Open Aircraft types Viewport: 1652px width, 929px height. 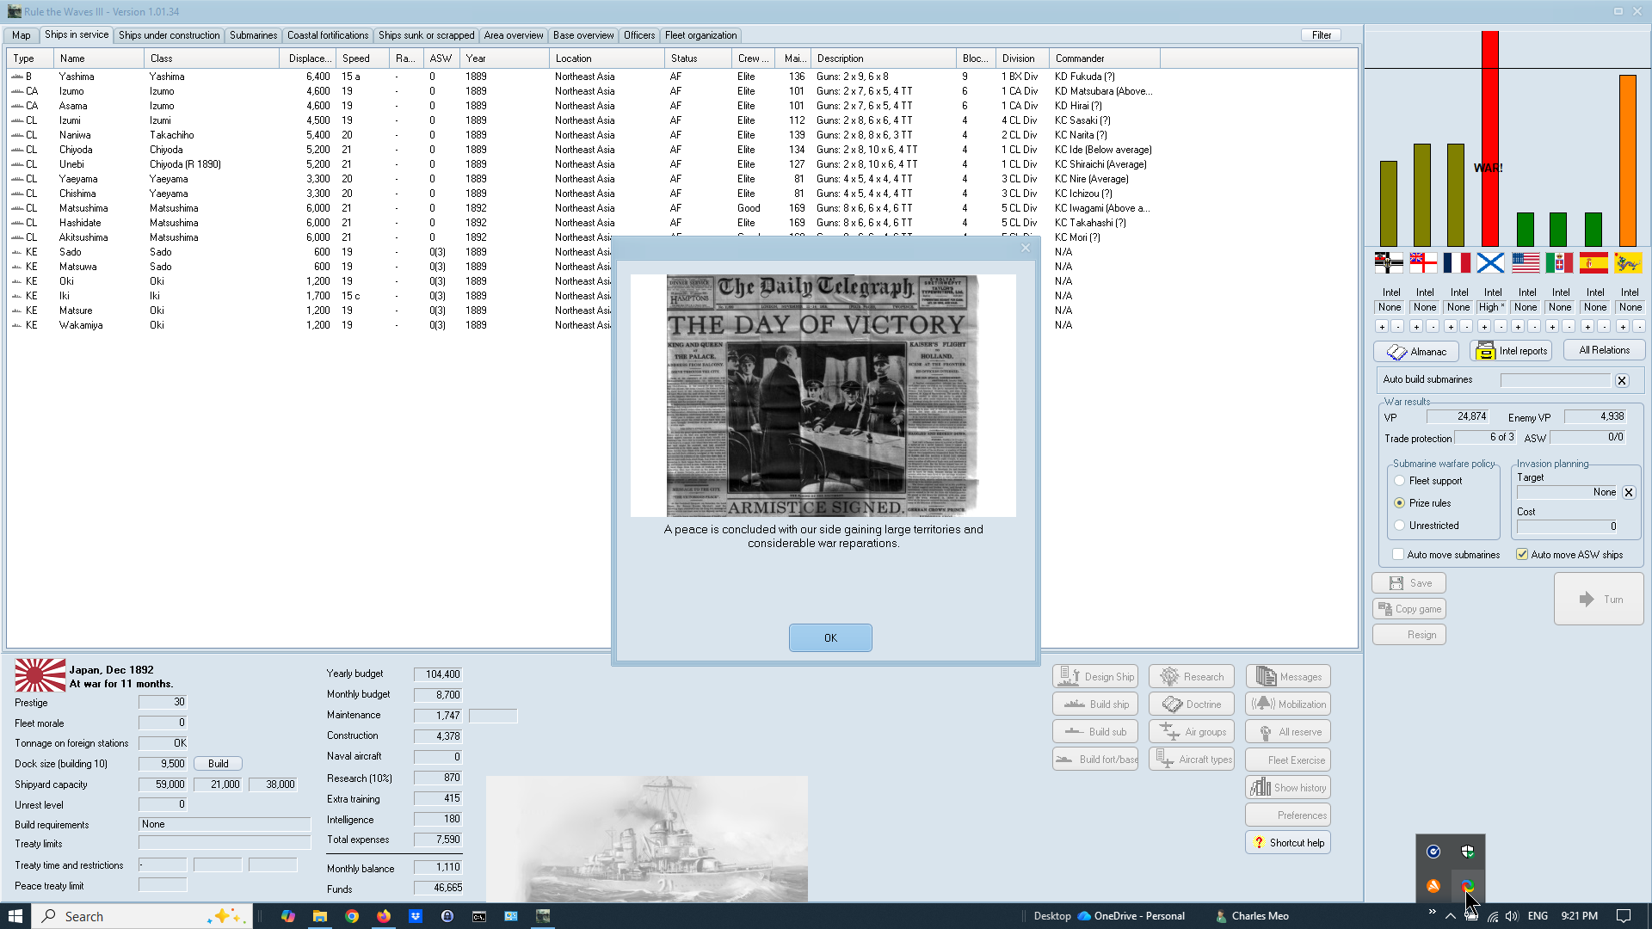click(x=1192, y=760)
